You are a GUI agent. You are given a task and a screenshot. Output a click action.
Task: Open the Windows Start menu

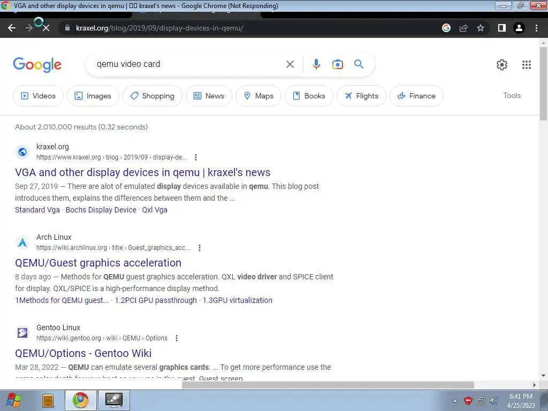click(13, 400)
